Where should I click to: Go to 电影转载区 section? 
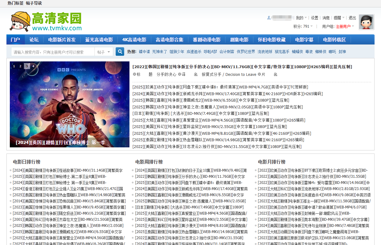(x=334, y=40)
